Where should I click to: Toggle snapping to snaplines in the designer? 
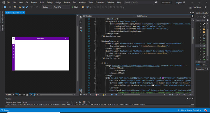31,95
